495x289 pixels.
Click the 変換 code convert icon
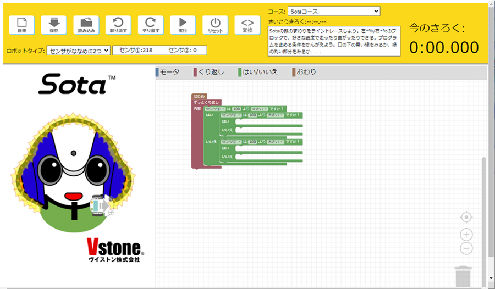tap(248, 25)
